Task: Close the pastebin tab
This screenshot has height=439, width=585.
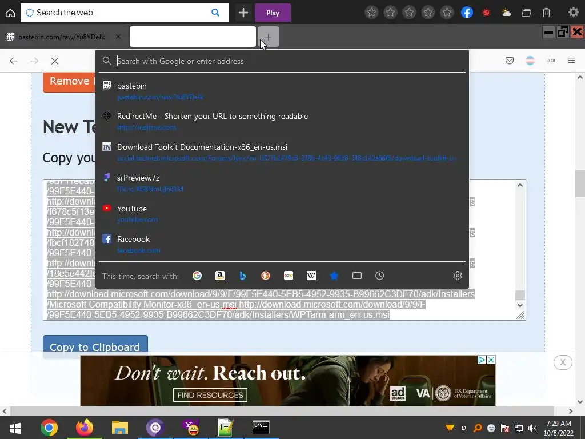Action: coord(118,37)
